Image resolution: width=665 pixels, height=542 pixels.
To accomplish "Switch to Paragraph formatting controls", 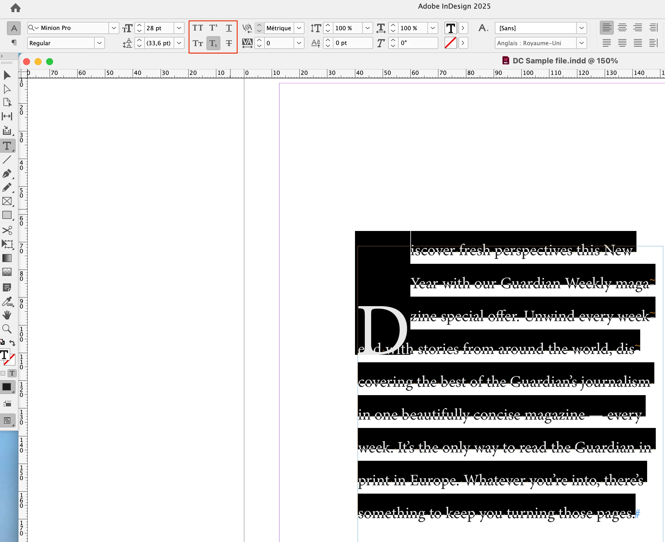I will [14, 42].
